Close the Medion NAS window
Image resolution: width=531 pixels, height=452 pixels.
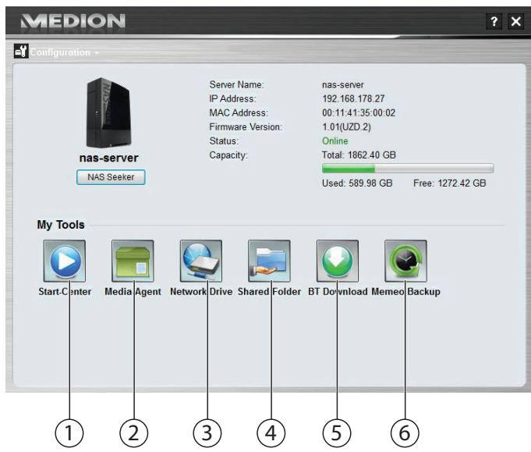pyautogui.click(x=515, y=21)
